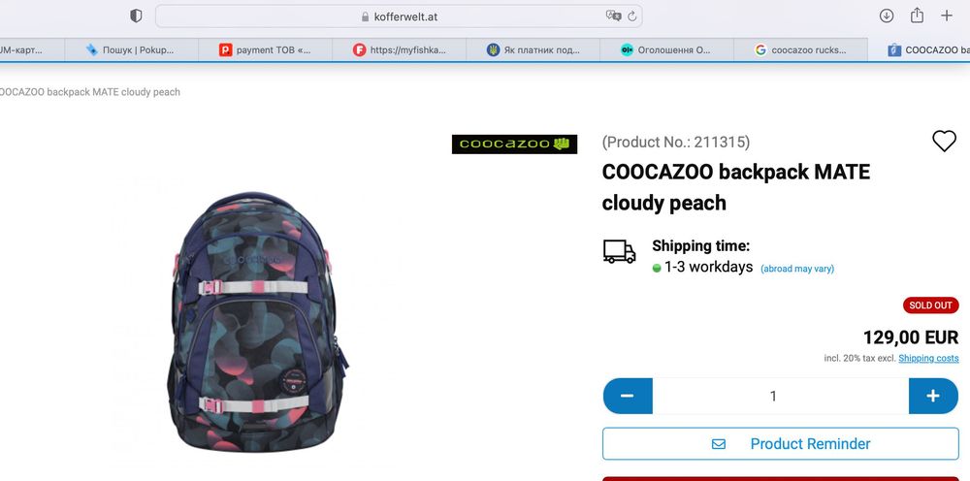The height and width of the screenshot is (481, 970).
Task: Click the Product Reminder button
Action: 781,444
